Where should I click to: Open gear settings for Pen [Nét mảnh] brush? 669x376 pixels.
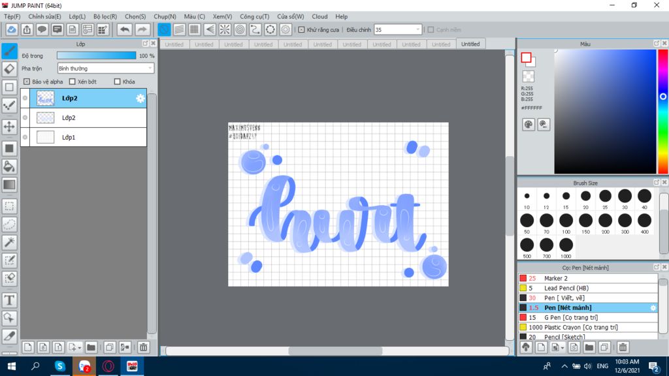coord(653,307)
